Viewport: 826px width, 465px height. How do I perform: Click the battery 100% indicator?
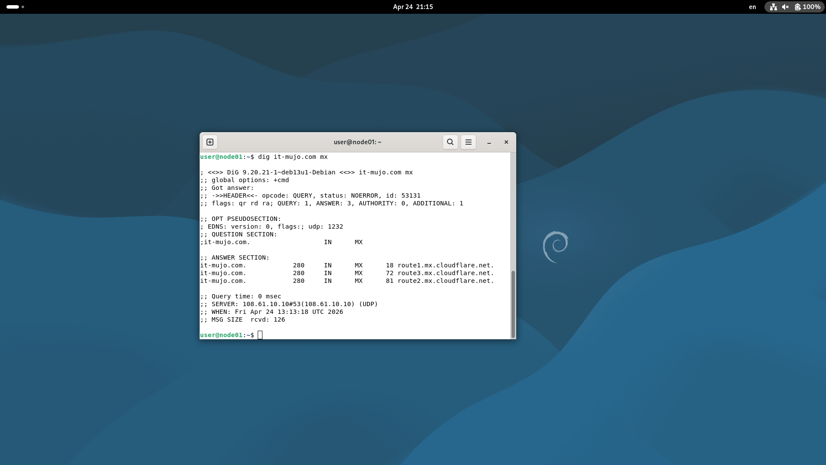click(x=808, y=7)
